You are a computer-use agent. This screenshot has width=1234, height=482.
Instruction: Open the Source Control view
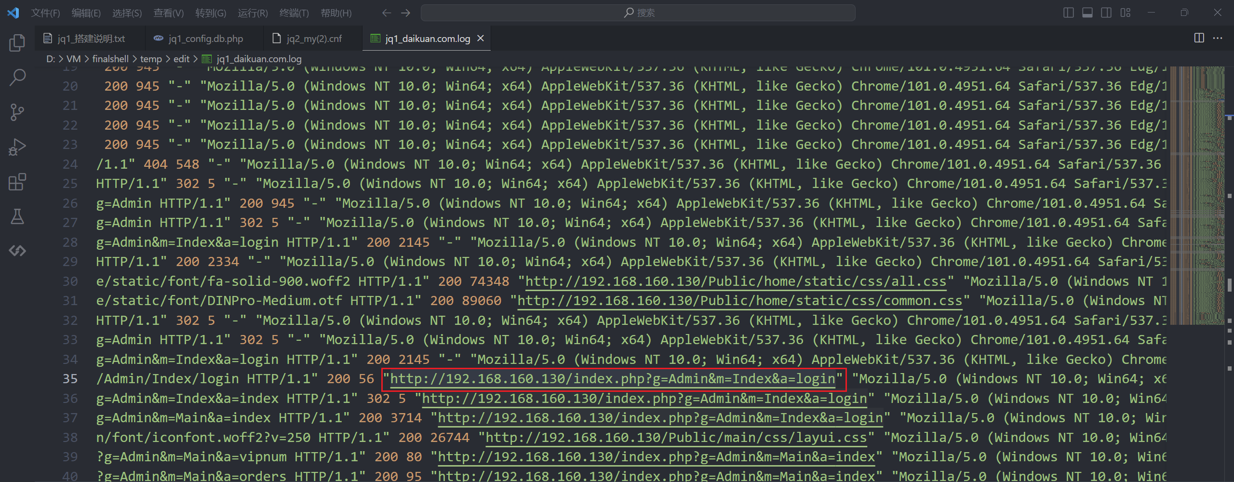17,112
